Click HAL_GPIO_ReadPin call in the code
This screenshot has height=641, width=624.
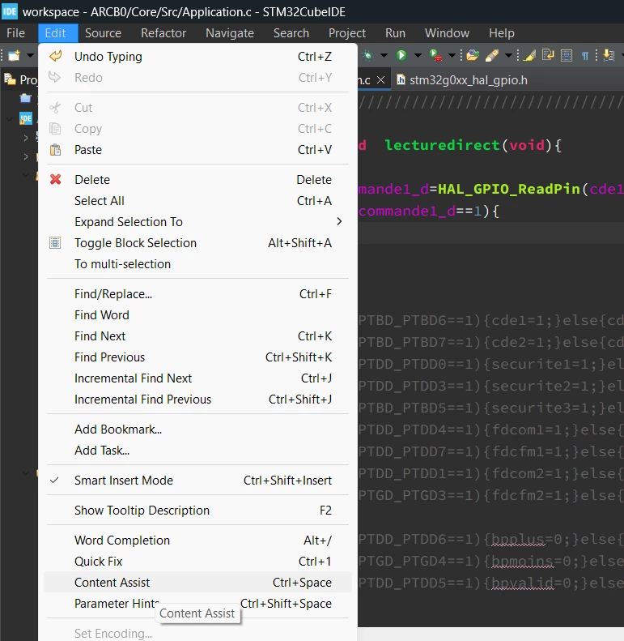click(509, 189)
